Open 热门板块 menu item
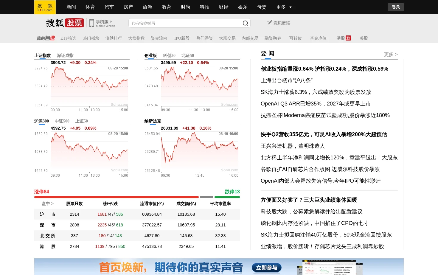438x275 pixels. (x=91, y=38)
